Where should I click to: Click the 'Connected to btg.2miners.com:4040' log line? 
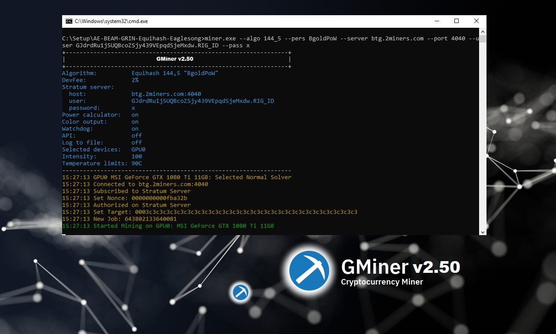click(135, 184)
